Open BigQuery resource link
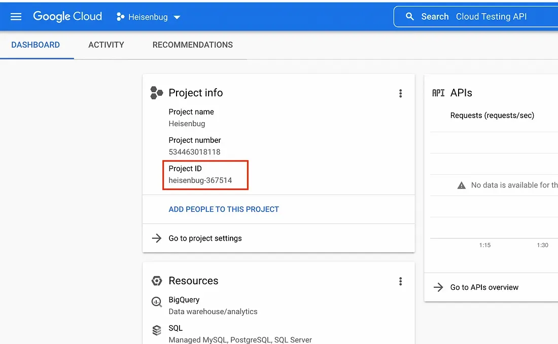 184,299
